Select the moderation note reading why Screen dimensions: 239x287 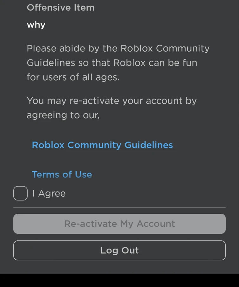[36, 24]
